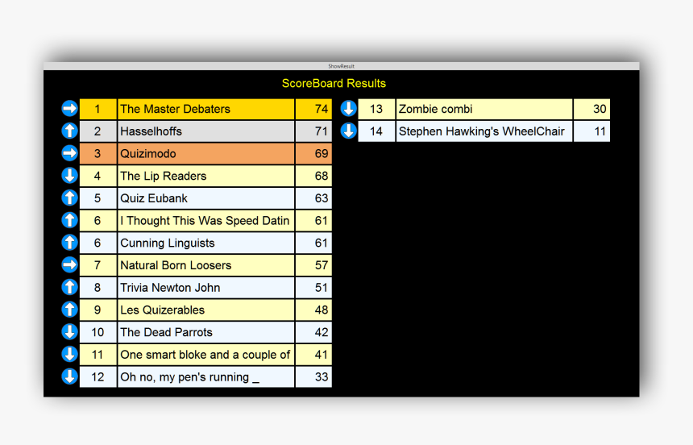Click the up arrow beside Cunning Linguists
This screenshot has width=693, height=445.
coord(69,243)
